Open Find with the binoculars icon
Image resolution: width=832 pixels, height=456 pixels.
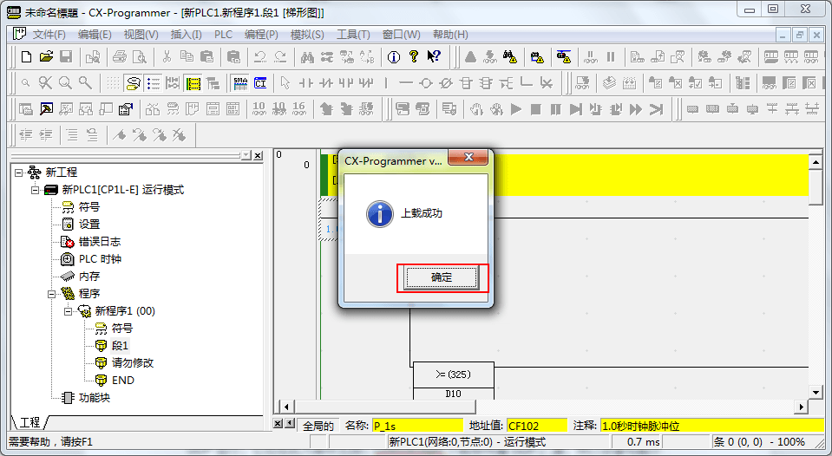tap(307, 56)
